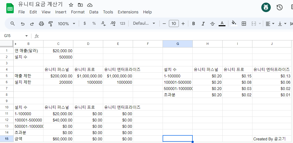Image resolution: width=293 pixels, height=143 pixels.
Task: Toggle bold formatting
Action: pos(194,24)
